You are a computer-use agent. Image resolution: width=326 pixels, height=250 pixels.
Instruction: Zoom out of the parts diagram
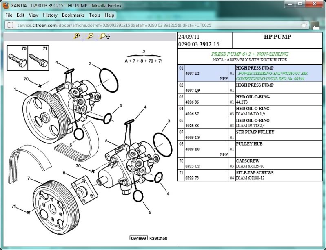click(x=91, y=36)
